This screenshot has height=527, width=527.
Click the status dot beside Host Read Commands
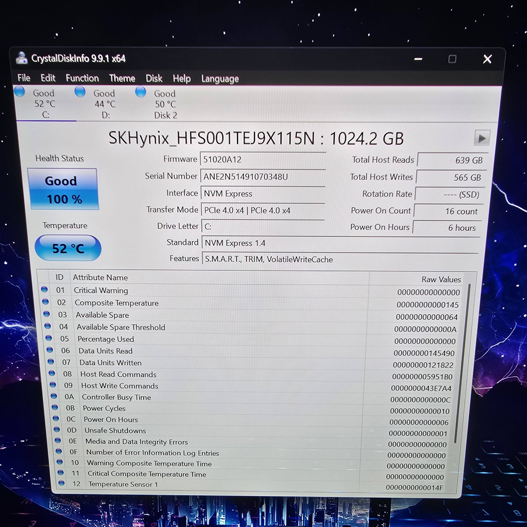pos(52,373)
